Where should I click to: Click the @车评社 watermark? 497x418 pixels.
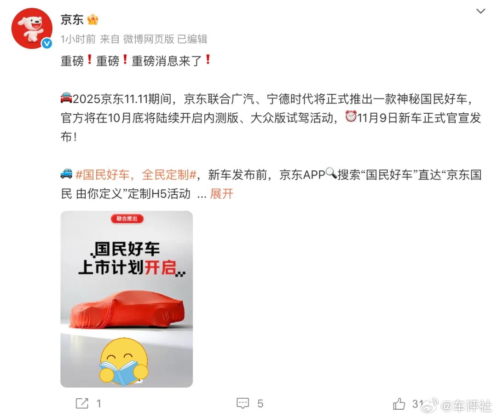457,406
